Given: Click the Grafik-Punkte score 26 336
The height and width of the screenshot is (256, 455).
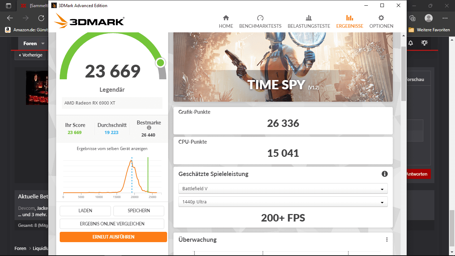Looking at the screenshot, I should pos(283,123).
